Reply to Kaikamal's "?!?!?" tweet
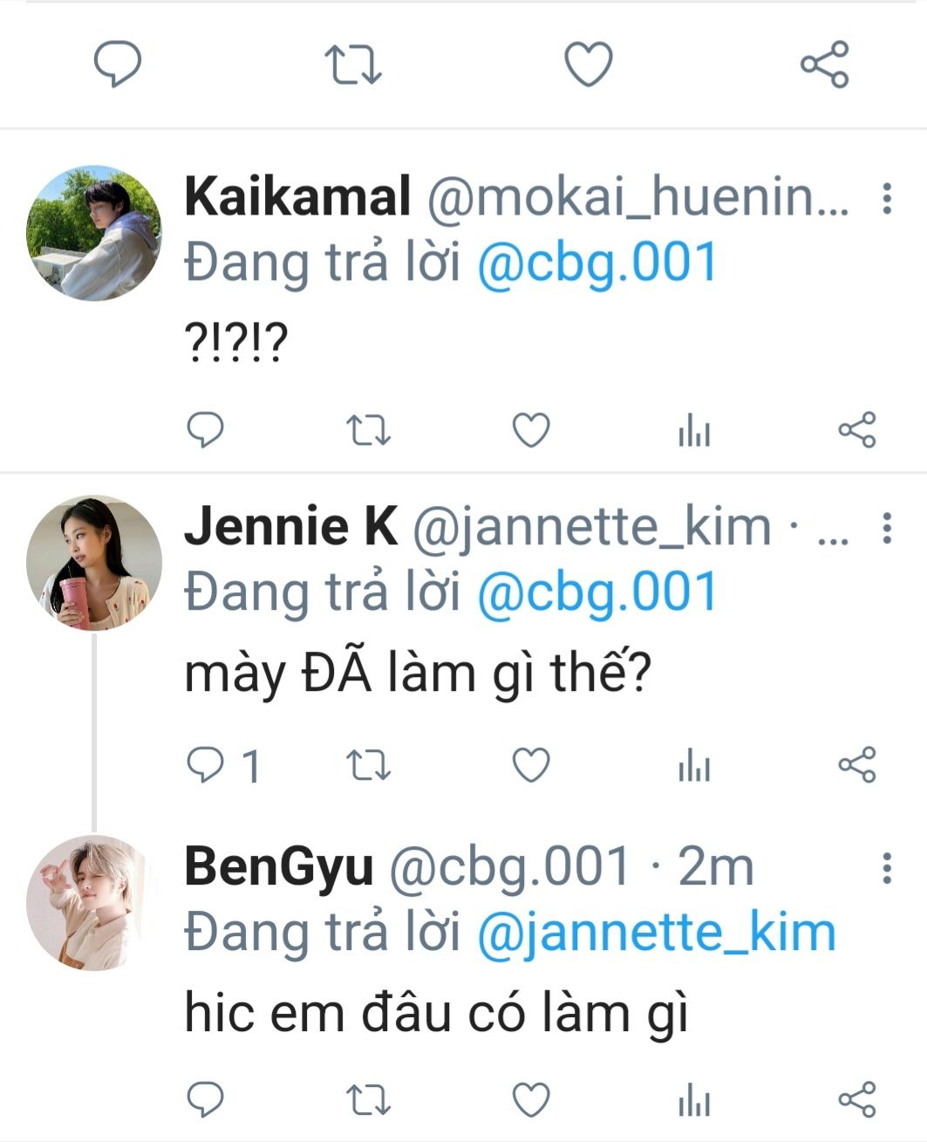The image size is (927, 1142). [x=206, y=429]
